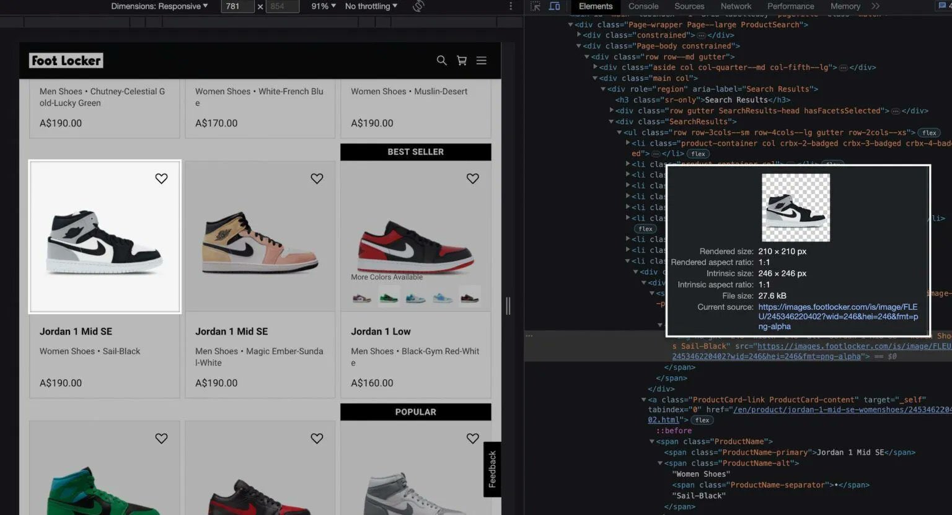Select the h3 sr-only Search Results element
Image resolution: width=952 pixels, height=515 pixels.
click(703, 100)
